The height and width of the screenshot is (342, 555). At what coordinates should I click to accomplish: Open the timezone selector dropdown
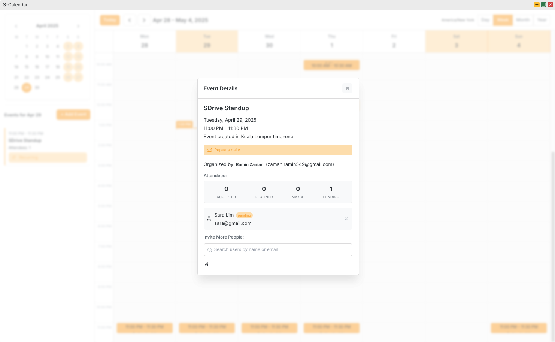click(x=458, y=20)
